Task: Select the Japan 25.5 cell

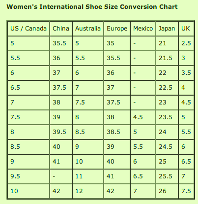Action: coord(167,176)
